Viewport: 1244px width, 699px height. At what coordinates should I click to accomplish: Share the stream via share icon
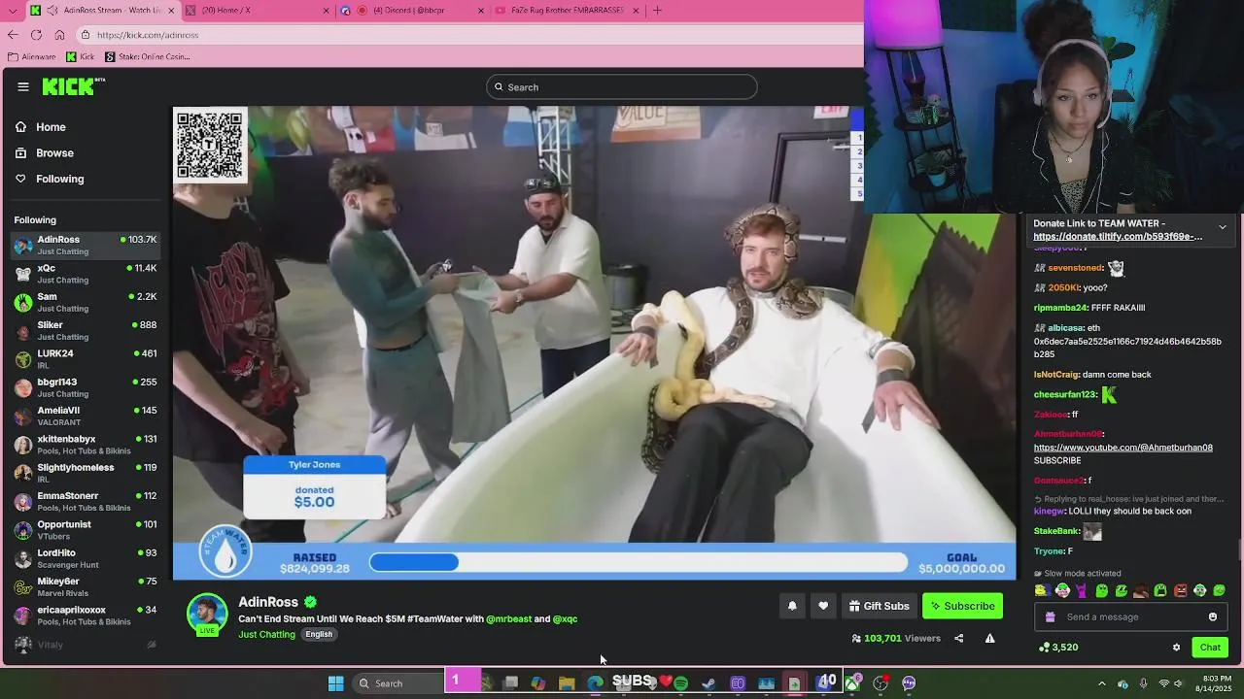959,638
